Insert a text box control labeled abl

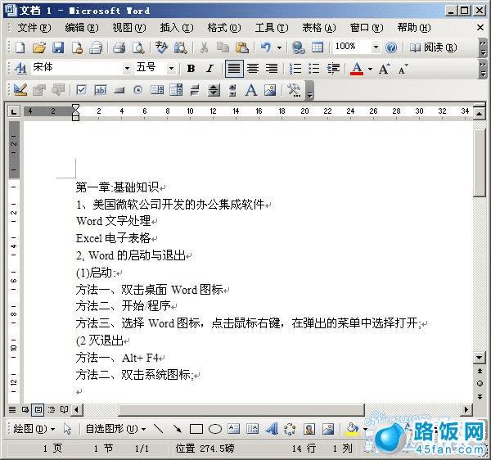[100, 90]
